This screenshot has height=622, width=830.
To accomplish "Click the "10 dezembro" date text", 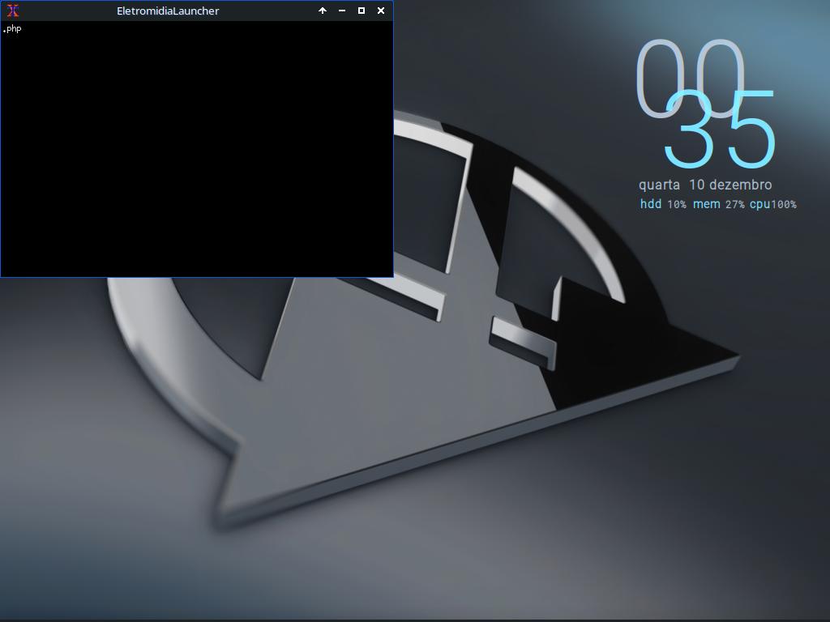I will point(730,185).
